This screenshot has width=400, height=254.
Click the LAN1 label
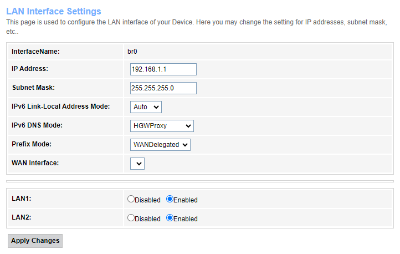coord(21,199)
